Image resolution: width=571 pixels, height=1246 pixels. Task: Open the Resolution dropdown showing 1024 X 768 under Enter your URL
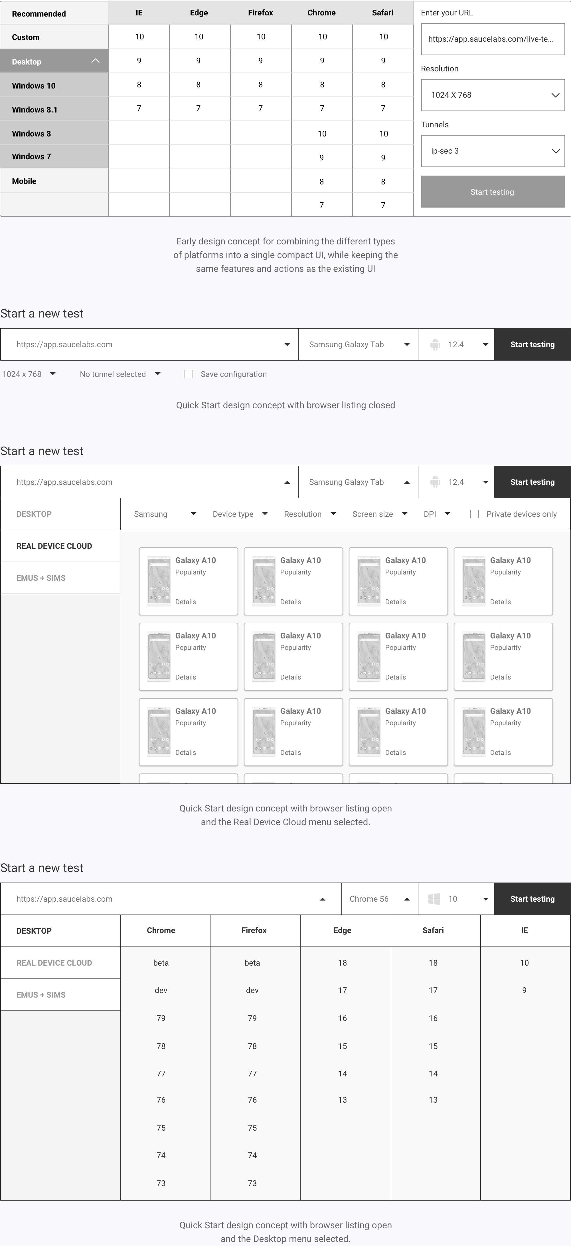coord(493,95)
